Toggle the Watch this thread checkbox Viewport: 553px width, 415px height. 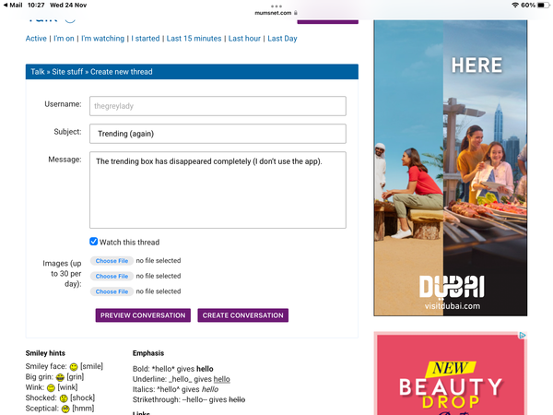[x=94, y=242]
